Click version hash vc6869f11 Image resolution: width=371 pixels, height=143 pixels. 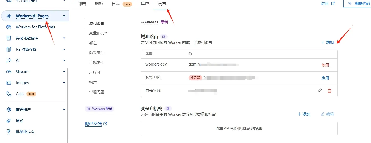pyautogui.click(x=150, y=22)
